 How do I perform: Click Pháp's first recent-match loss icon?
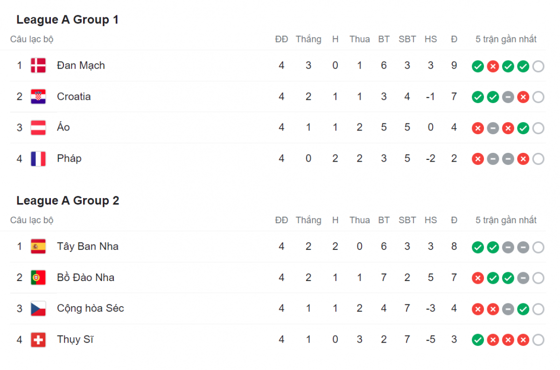pyautogui.click(x=478, y=159)
